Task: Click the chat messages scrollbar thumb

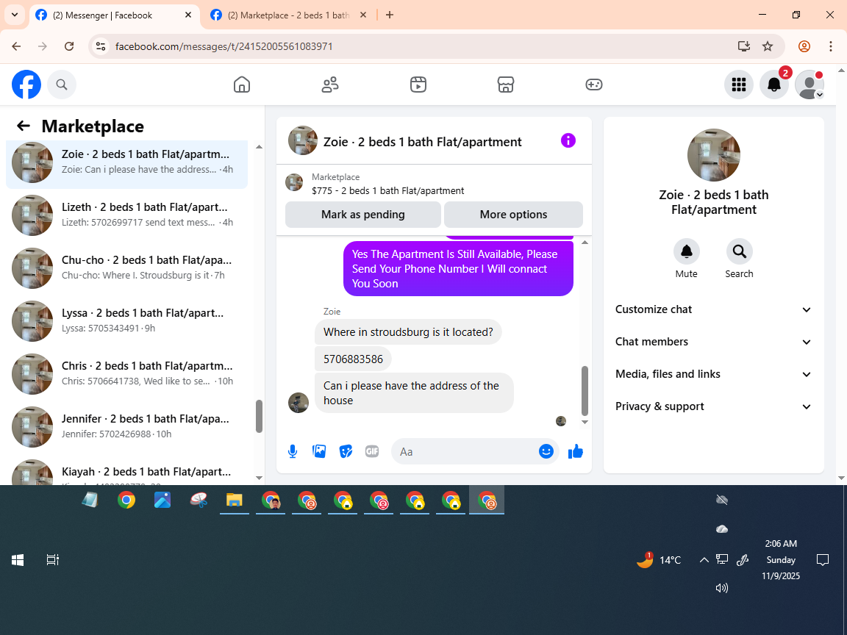Action: [585, 390]
